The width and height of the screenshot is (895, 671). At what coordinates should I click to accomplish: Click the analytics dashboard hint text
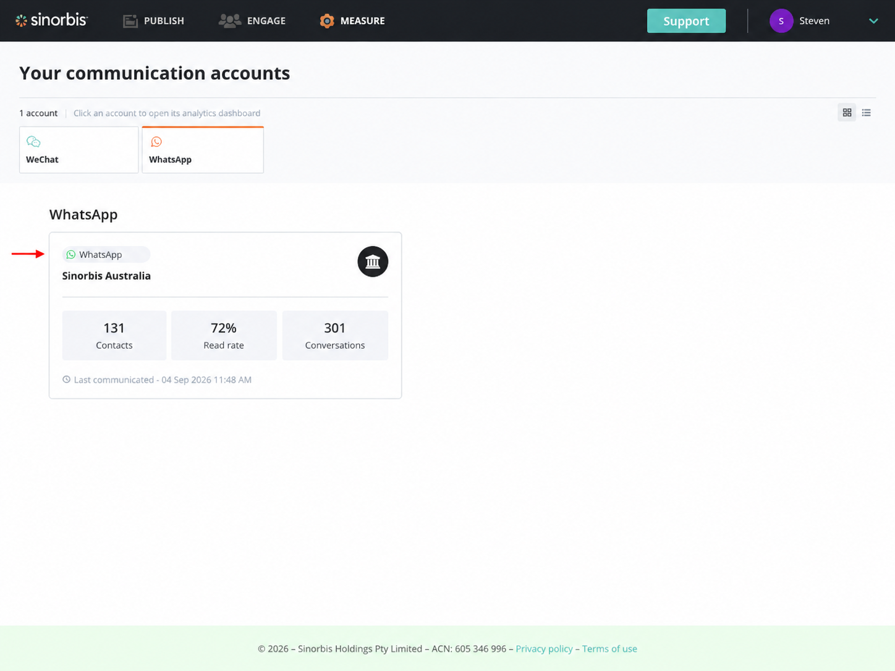coord(167,113)
